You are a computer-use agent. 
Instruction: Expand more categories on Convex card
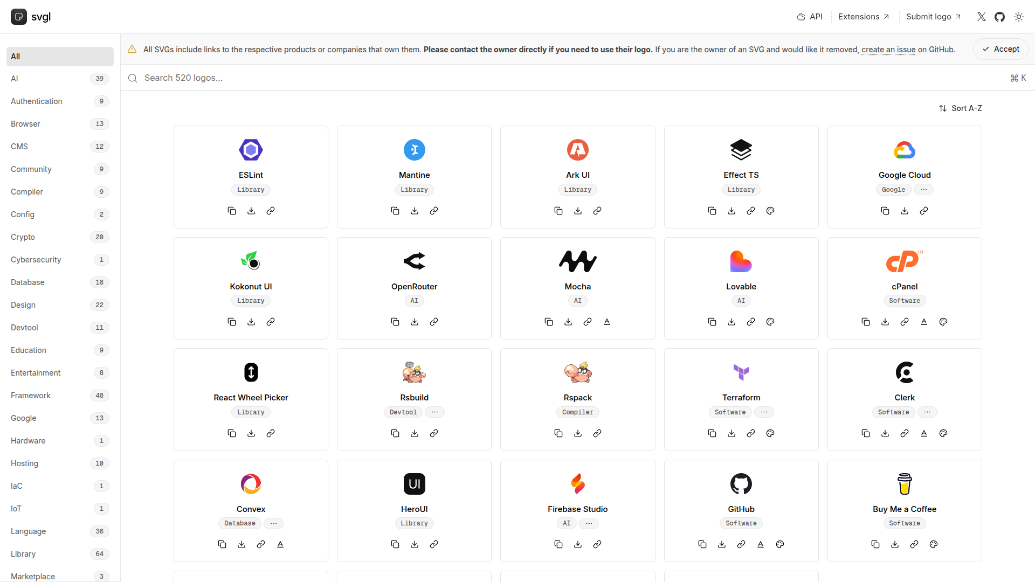click(x=274, y=523)
